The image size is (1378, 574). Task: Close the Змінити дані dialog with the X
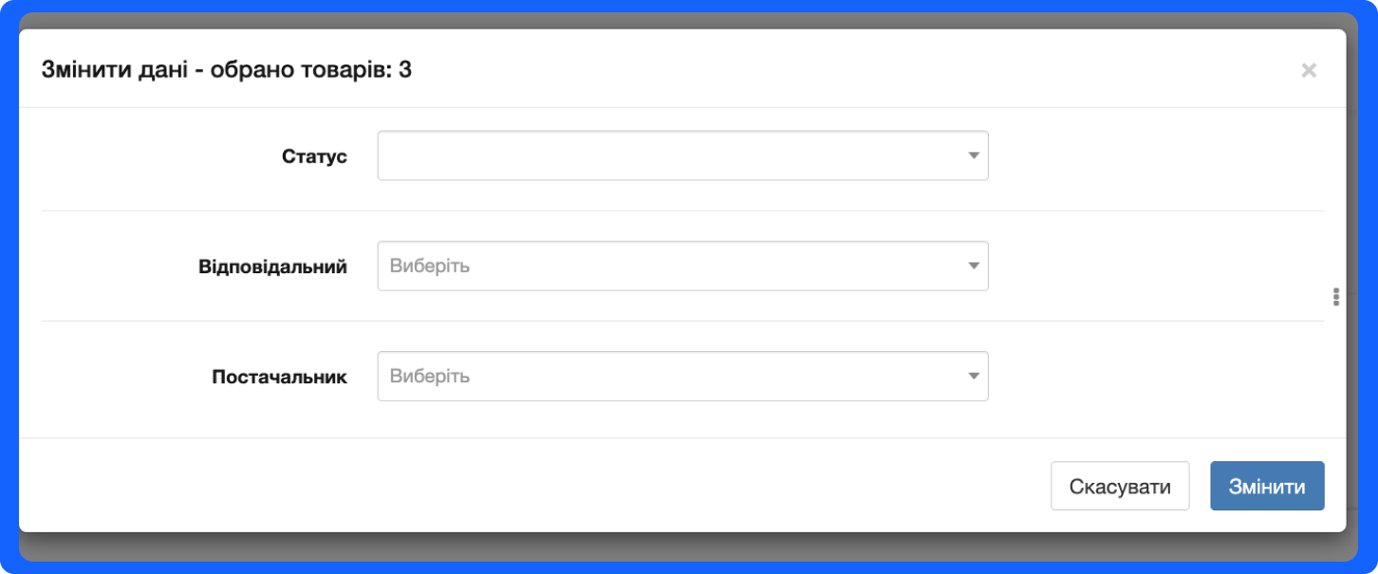point(1309,70)
